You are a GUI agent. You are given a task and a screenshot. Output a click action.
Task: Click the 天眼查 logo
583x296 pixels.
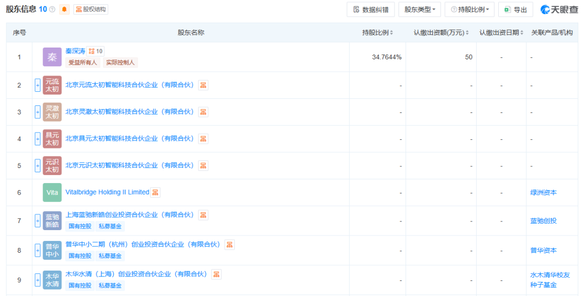click(x=559, y=10)
